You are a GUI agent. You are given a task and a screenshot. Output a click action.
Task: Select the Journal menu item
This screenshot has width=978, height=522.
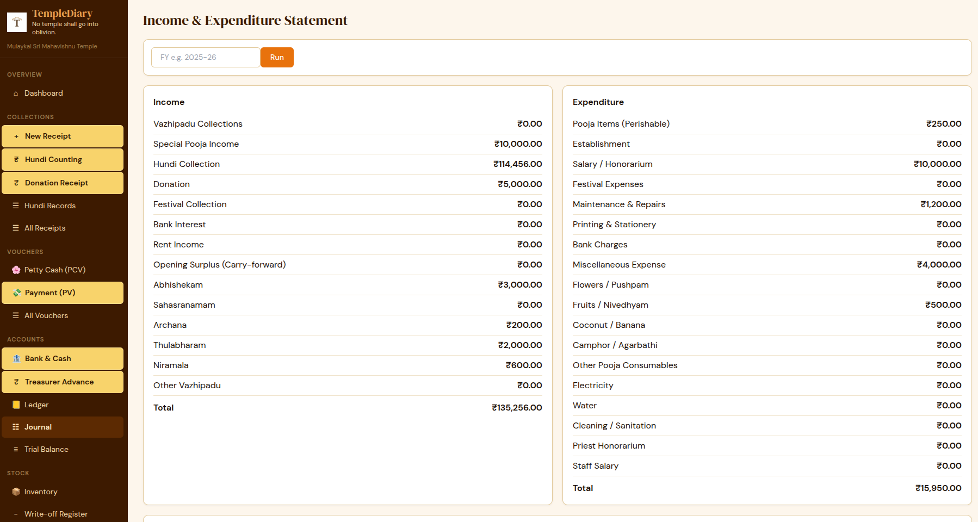(x=63, y=427)
